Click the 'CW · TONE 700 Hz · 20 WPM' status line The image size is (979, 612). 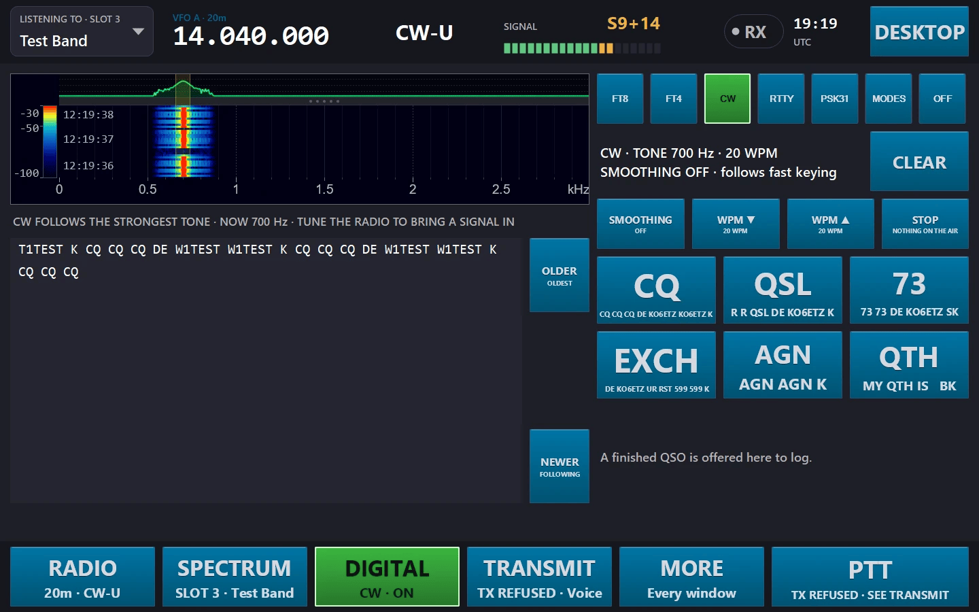(689, 153)
